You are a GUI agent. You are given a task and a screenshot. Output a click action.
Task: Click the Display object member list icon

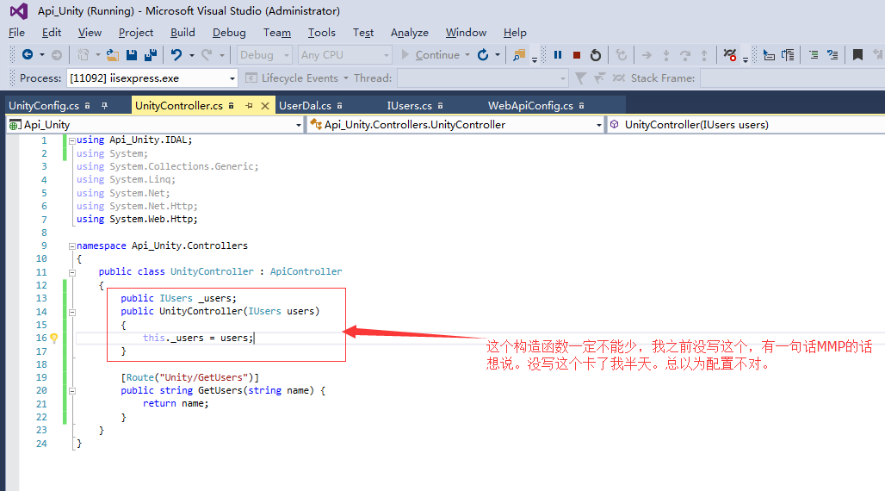click(x=769, y=55)
